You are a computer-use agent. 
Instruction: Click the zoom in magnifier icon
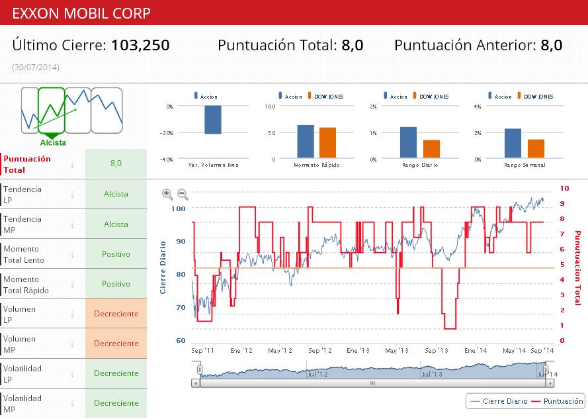(167, 194)
